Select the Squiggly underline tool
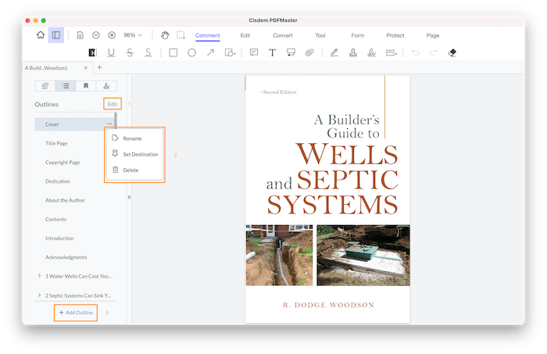This screenshot has height=354, width=547. click(x=148, y=52)
